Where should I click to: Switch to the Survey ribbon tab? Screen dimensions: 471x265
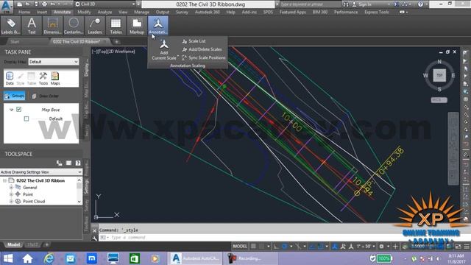point(182,12)
